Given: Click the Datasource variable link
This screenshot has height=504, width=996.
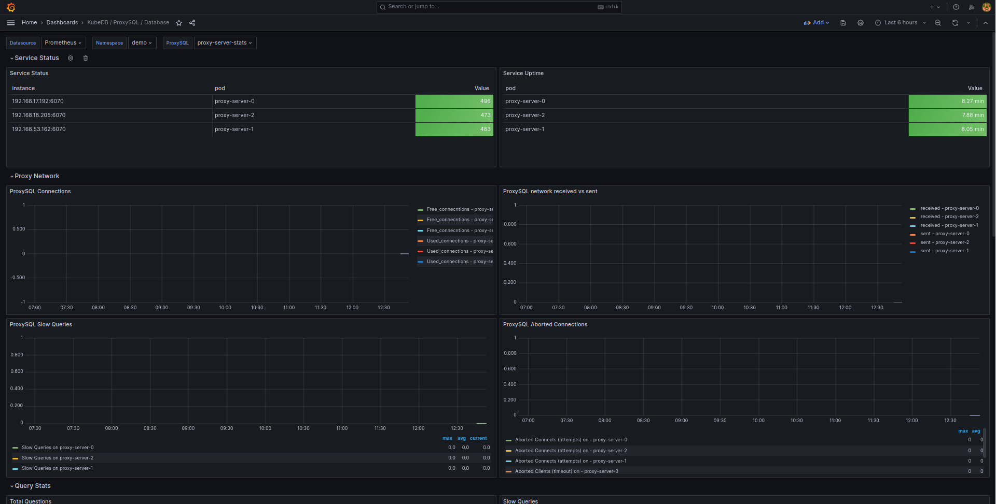Looking at the screenshot, I should (x=22, y=43).
